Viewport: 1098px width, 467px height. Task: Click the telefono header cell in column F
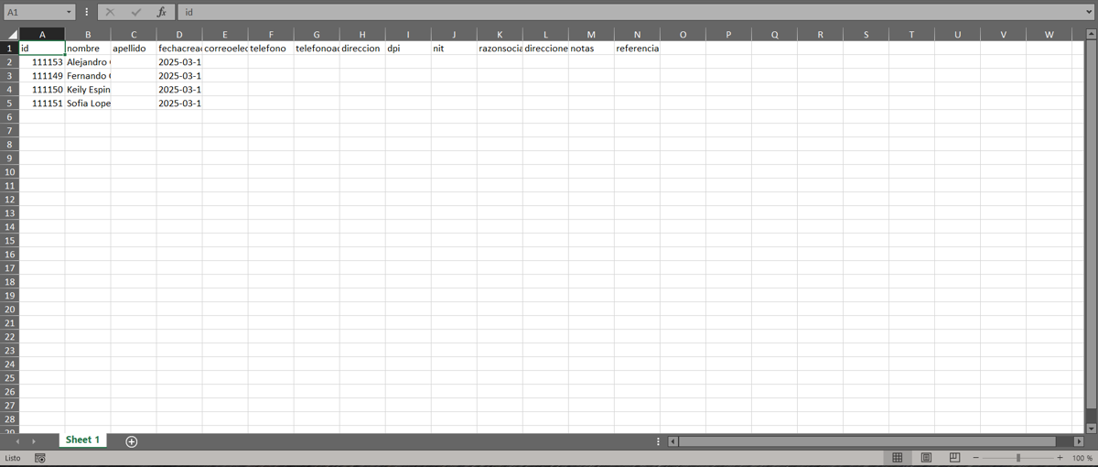(x=271, y=49)
